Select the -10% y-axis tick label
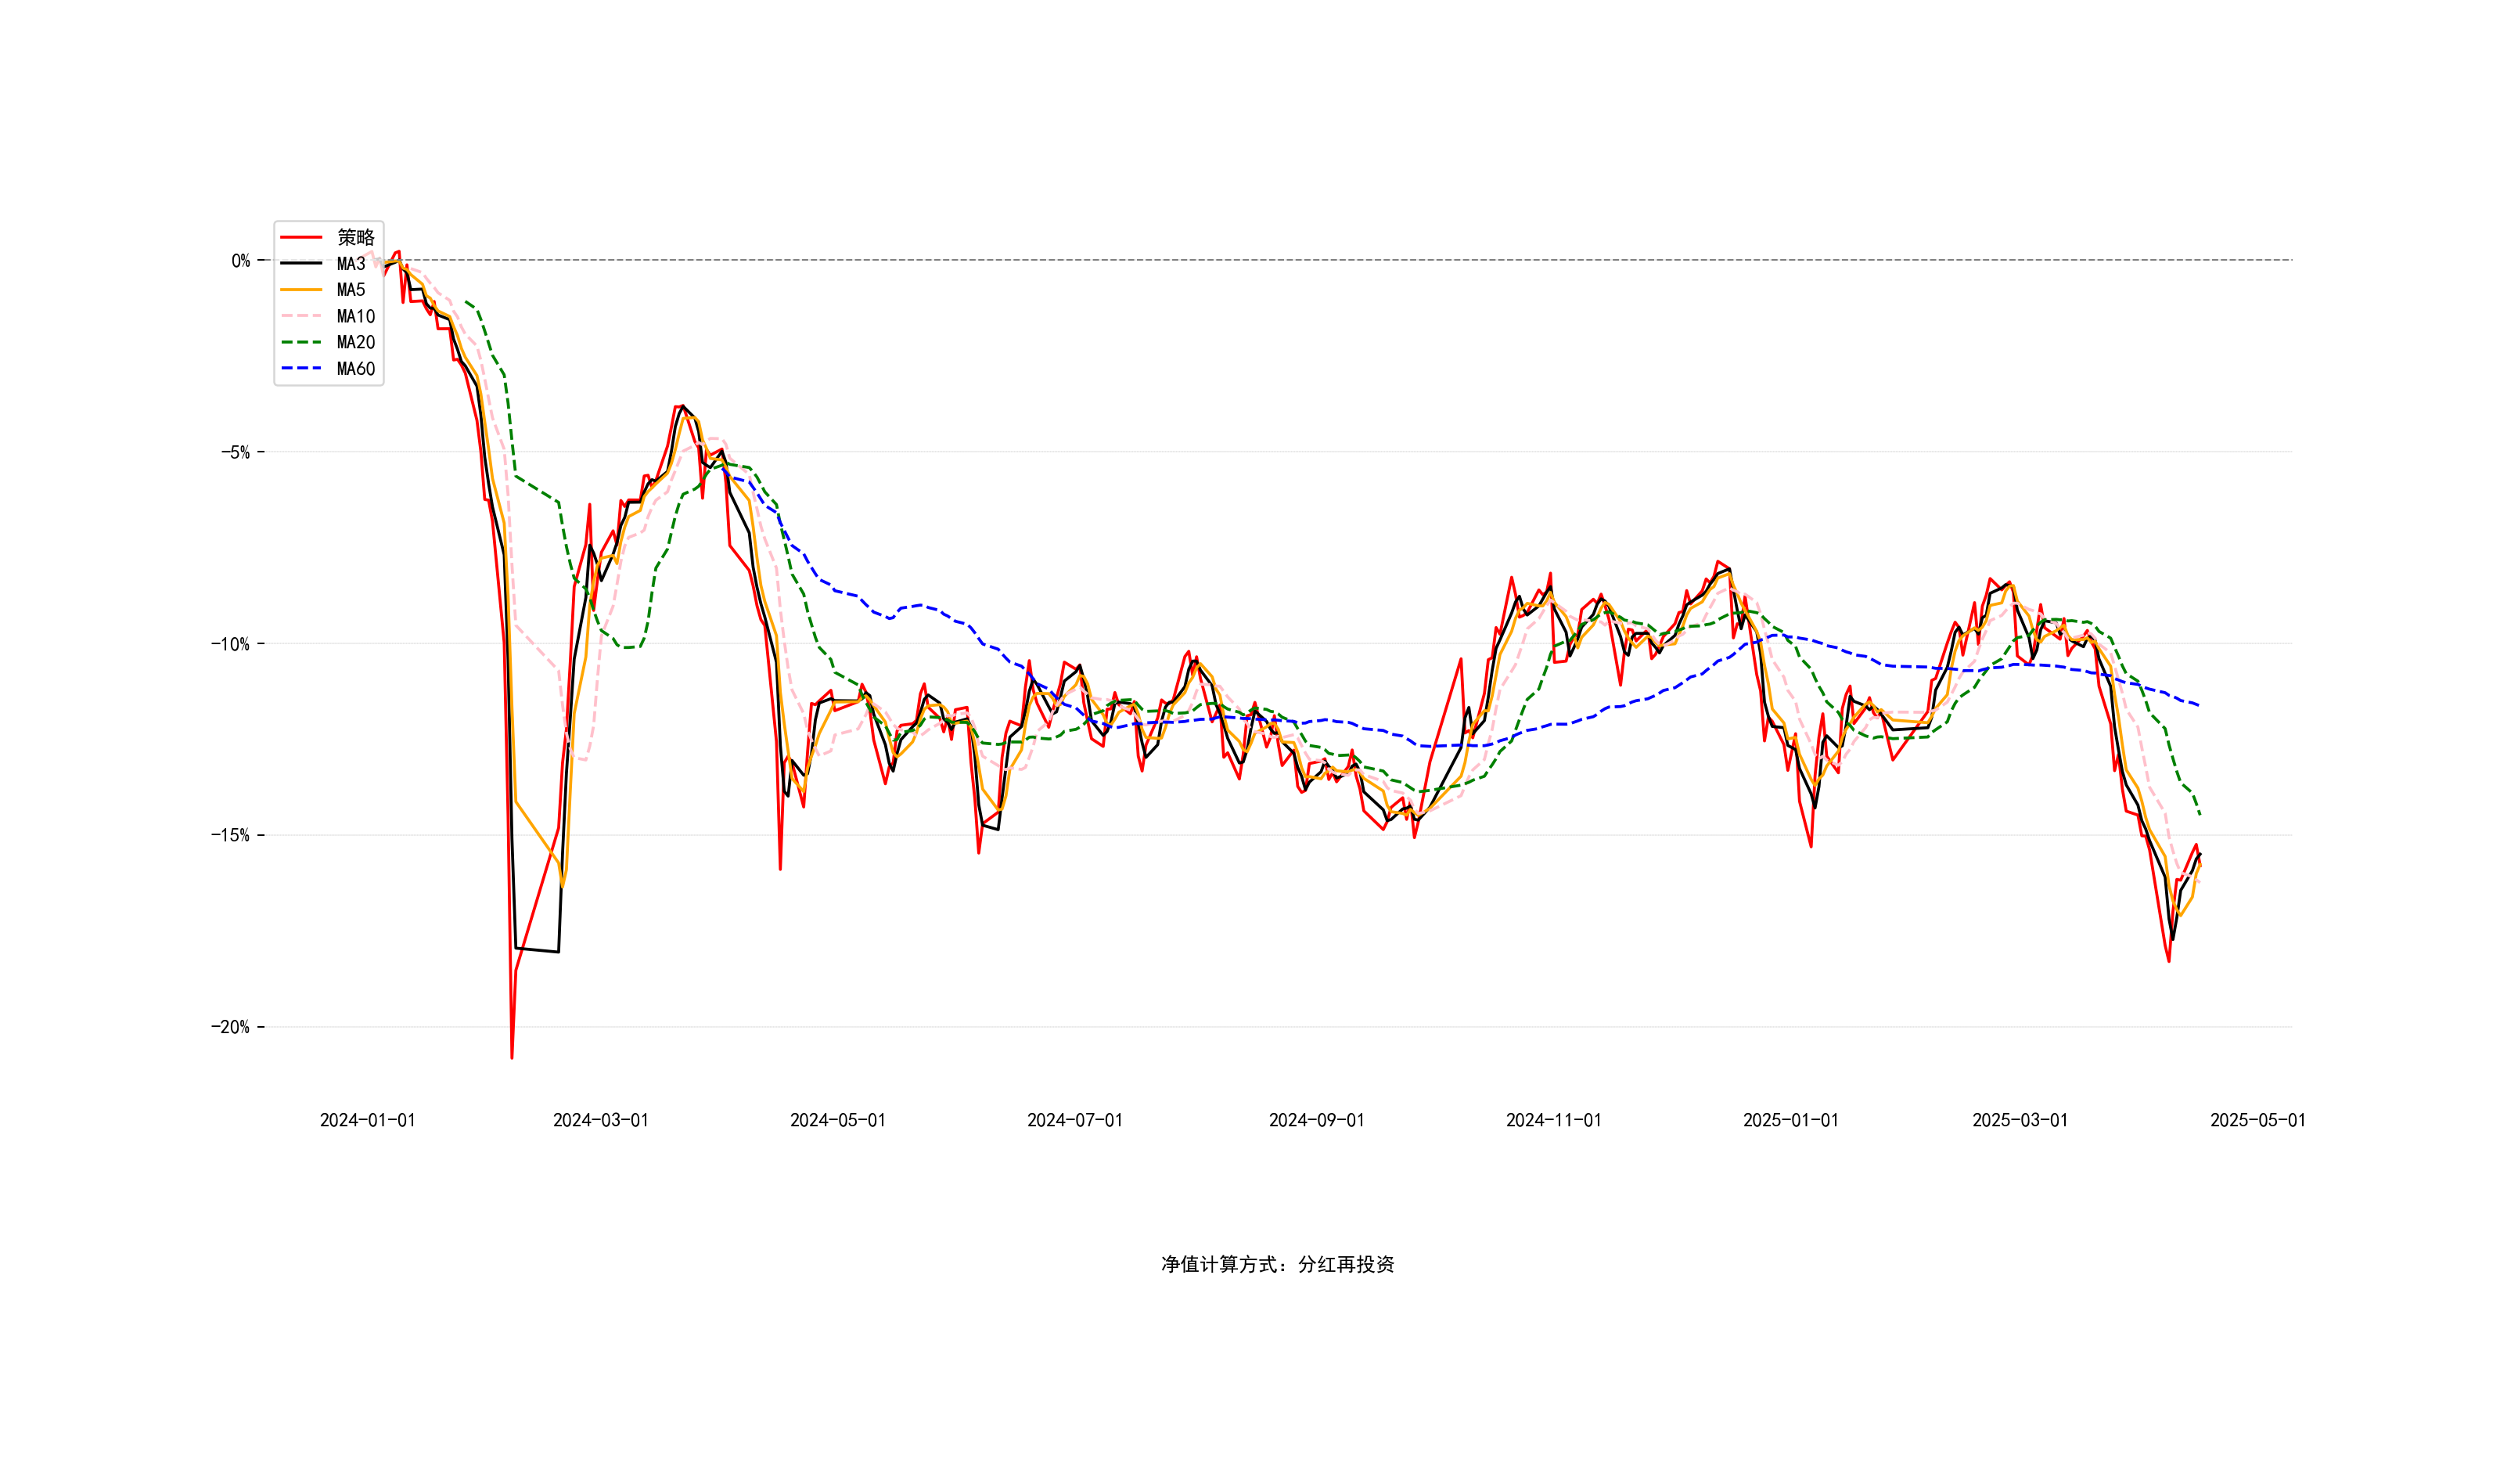This screenshot has height=1484, width=2518. (x=231, y=644)
